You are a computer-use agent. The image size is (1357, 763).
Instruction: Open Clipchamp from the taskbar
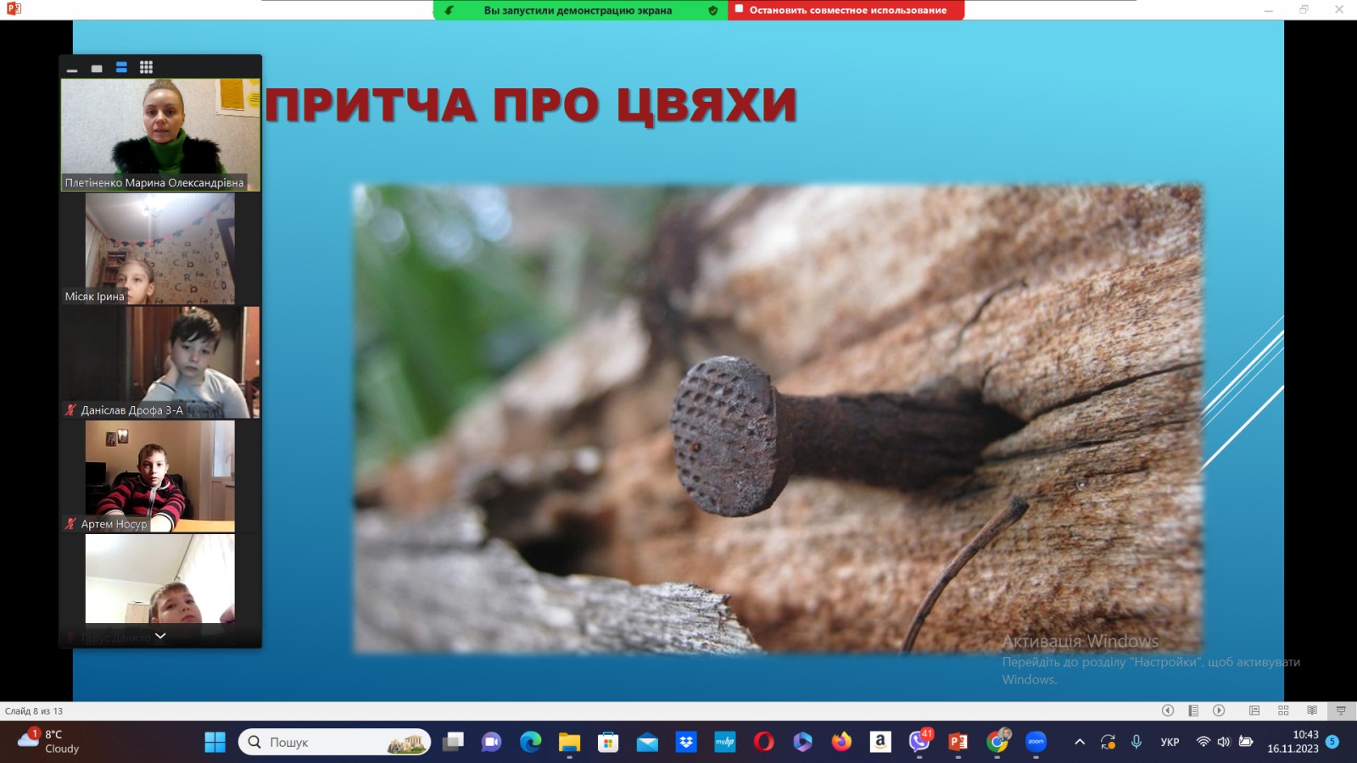coord(802,742)
